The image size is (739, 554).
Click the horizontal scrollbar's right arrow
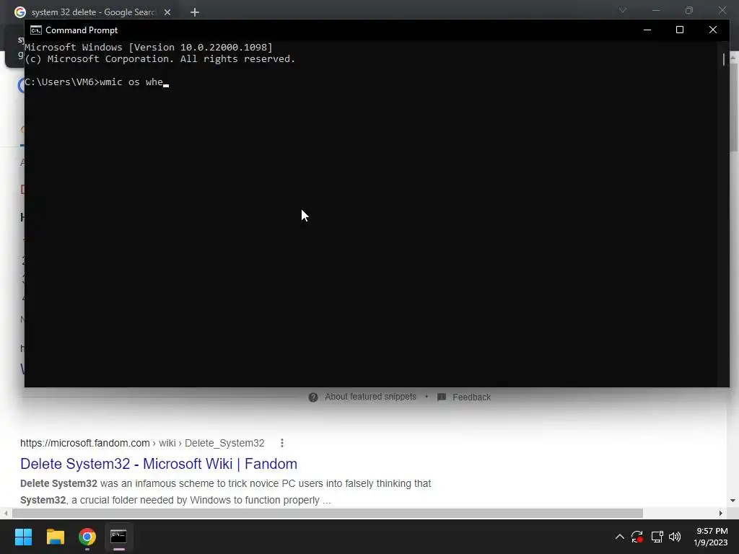coord(721,513)
